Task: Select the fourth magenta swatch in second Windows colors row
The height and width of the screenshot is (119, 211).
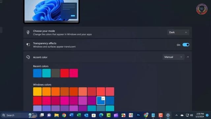Action: [x=65, y=100]
